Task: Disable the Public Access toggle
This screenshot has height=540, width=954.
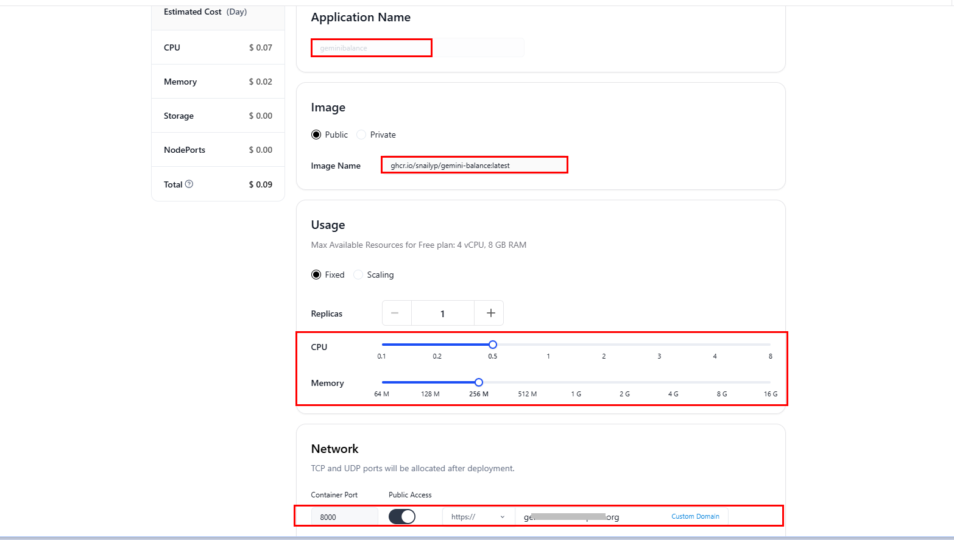Action: pos(401,516)
